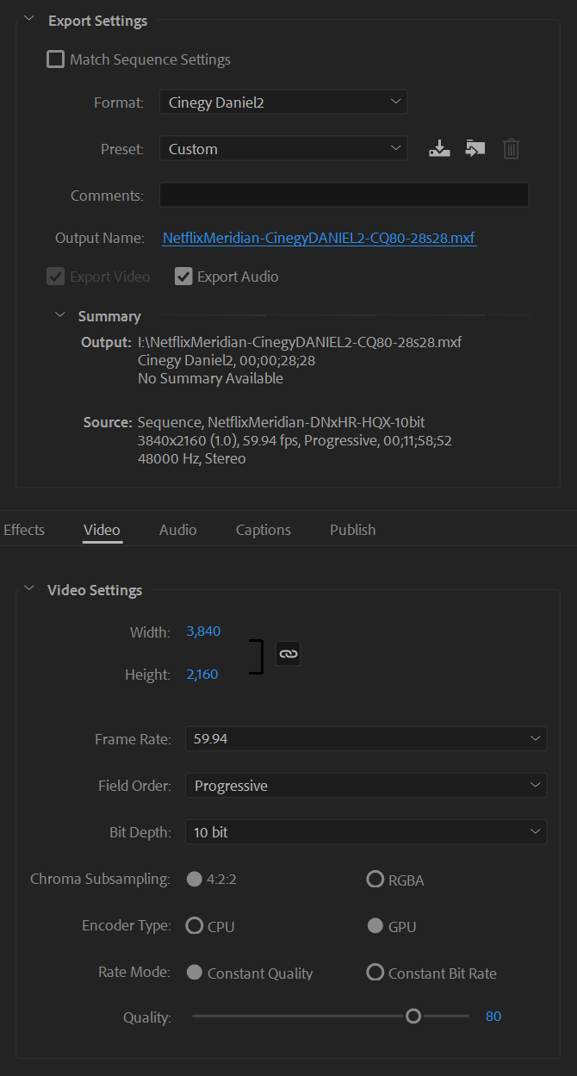Screen dimensions: 577x1076
Task: Open the Bit Depth dropdown
Action: click(366, 832)
